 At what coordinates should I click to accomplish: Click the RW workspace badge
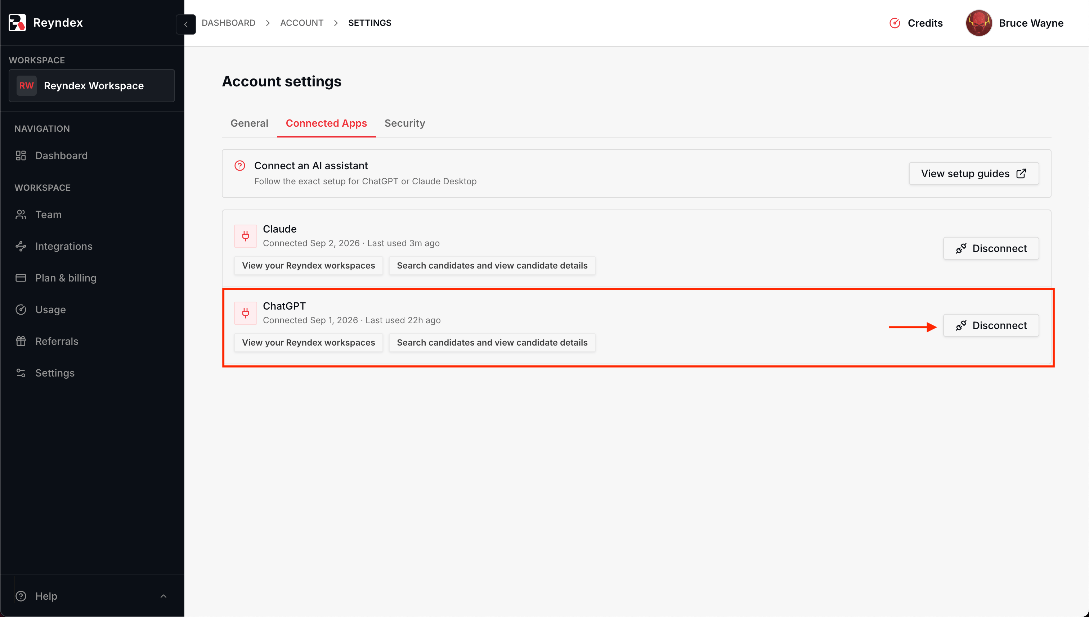(x=26, y=86)
